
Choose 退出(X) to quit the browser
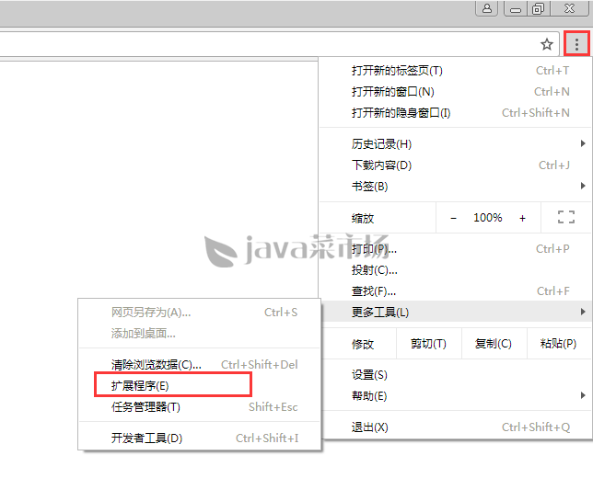[456, 427]
